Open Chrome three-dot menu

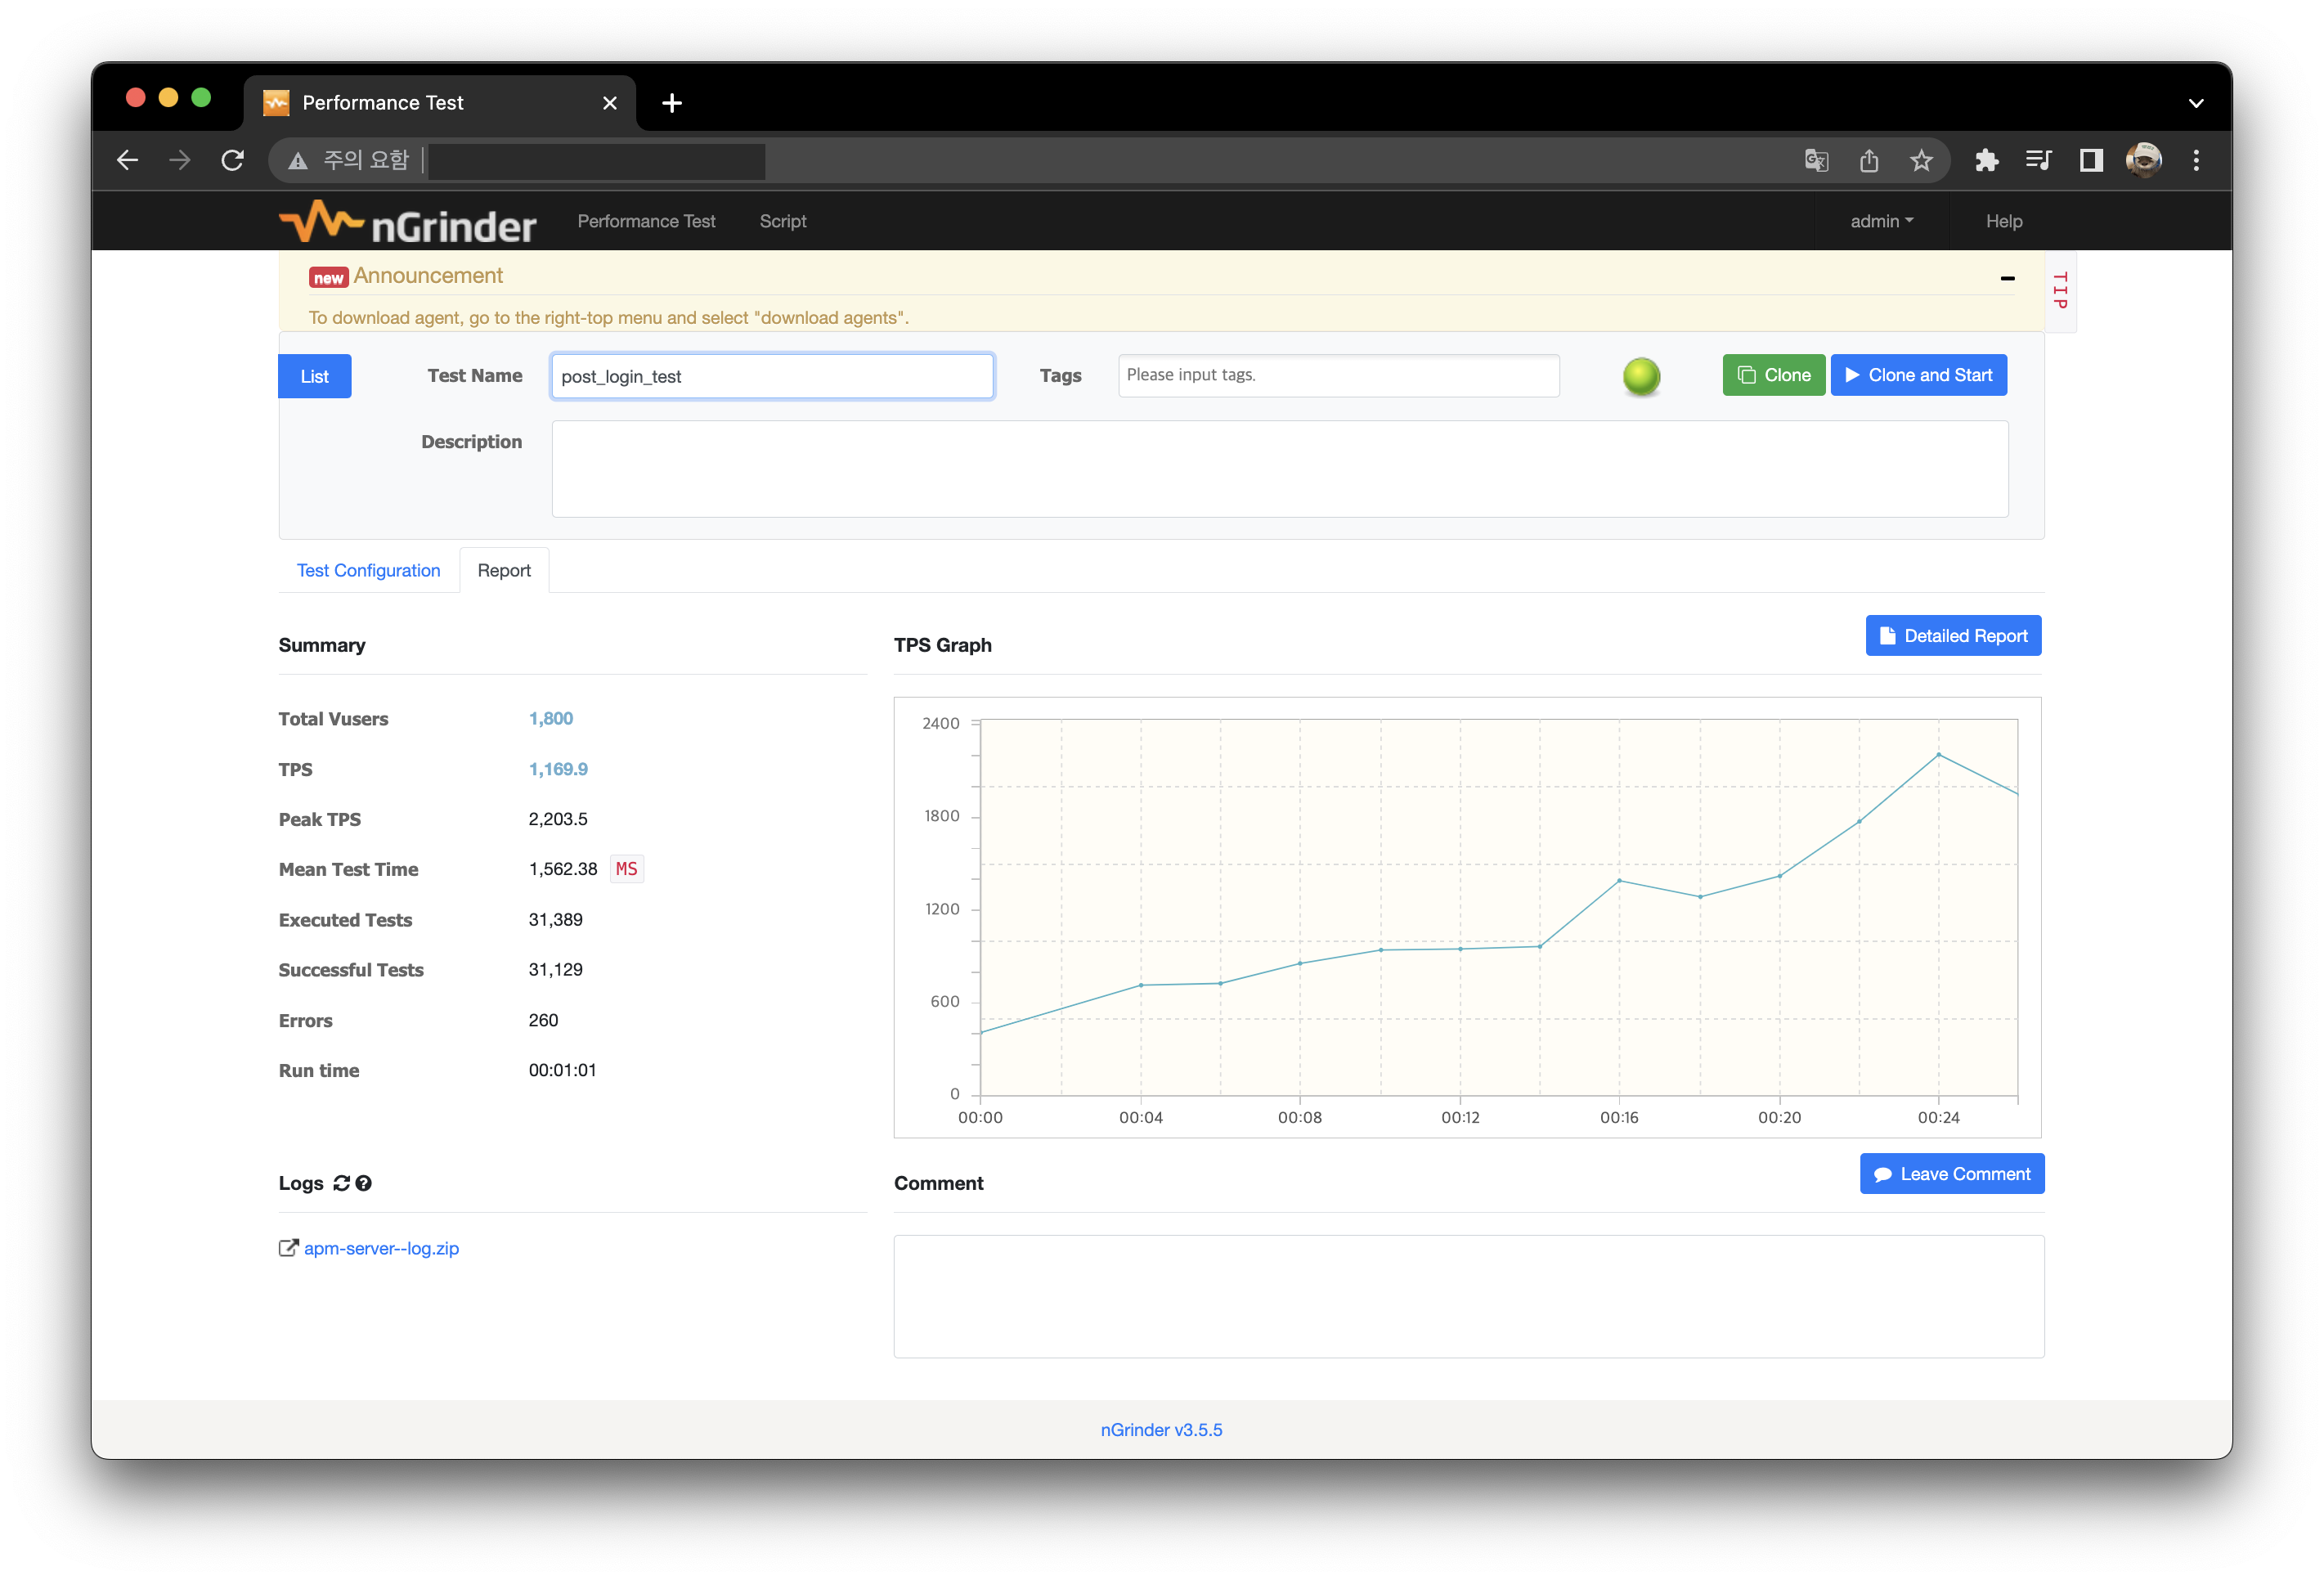click(x=2196, y=160)
